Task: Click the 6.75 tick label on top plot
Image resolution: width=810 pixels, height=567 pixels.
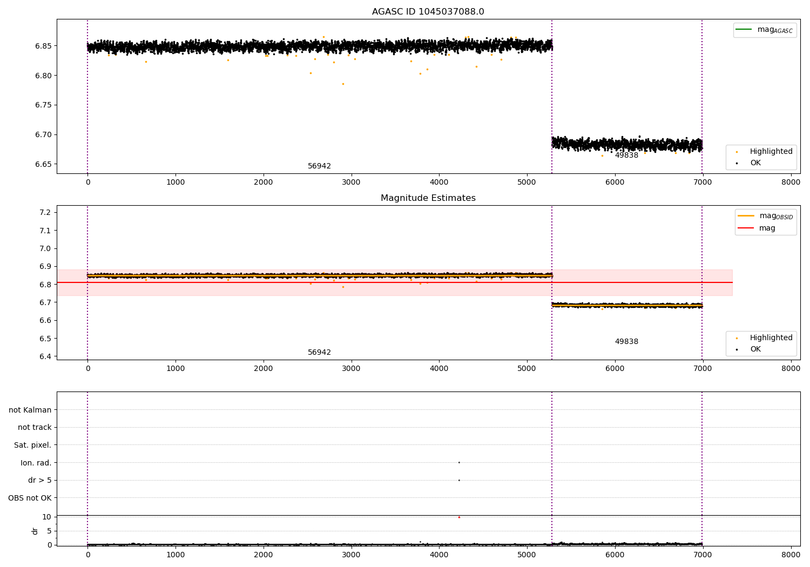Action: 43,105
